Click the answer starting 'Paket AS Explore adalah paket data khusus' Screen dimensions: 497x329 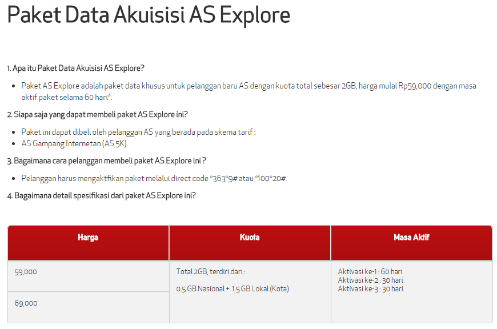[249, 91]
